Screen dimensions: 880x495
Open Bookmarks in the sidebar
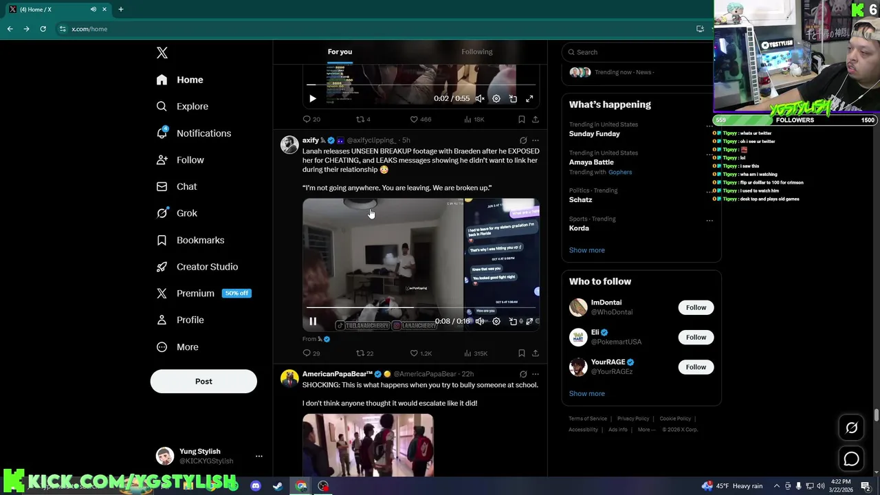click(x=190, y=240)
